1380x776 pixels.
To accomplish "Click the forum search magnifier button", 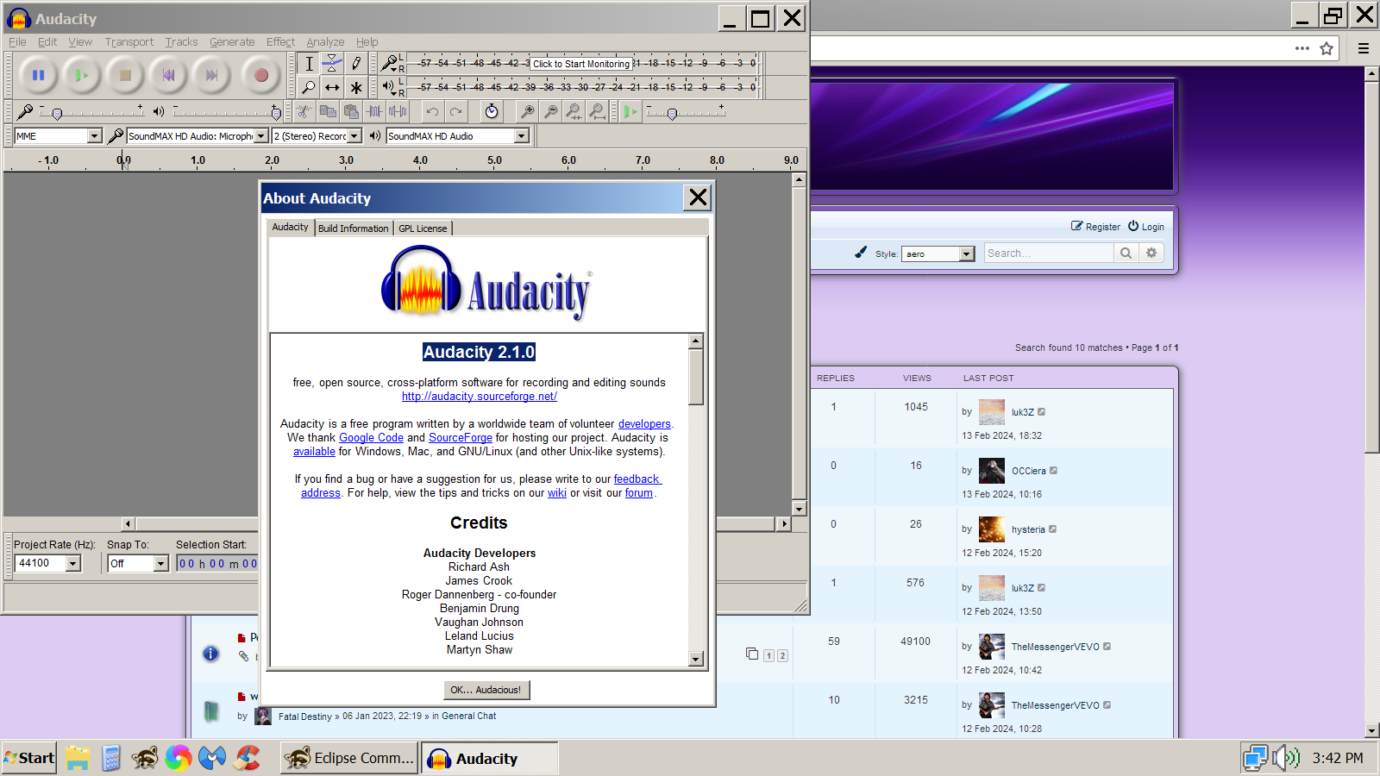I will click(1126, 253).
